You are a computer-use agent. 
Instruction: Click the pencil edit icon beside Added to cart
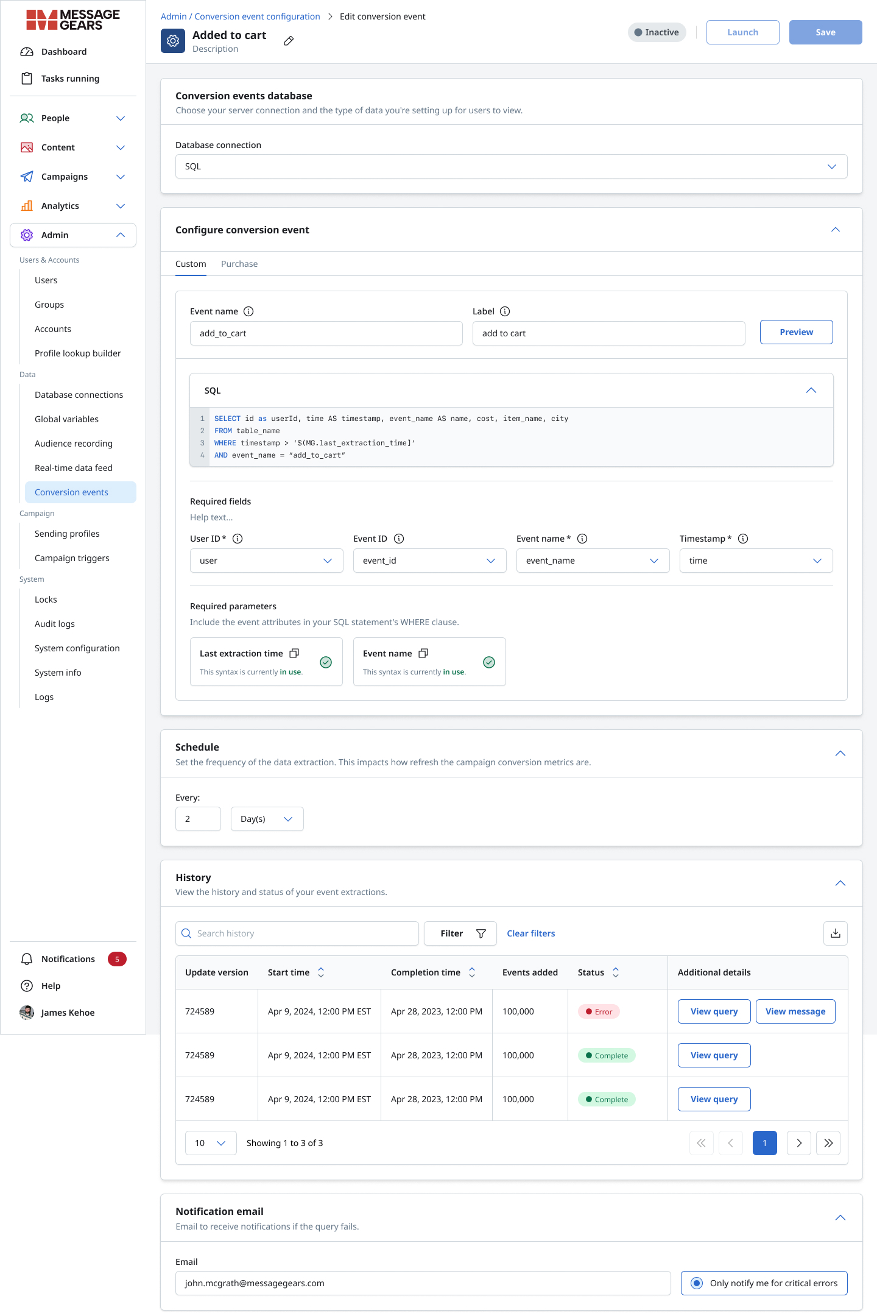point(289,41)
